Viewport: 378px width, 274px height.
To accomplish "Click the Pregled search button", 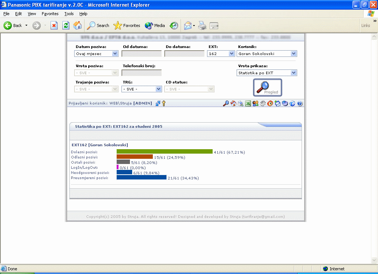I will click(267, 88).
